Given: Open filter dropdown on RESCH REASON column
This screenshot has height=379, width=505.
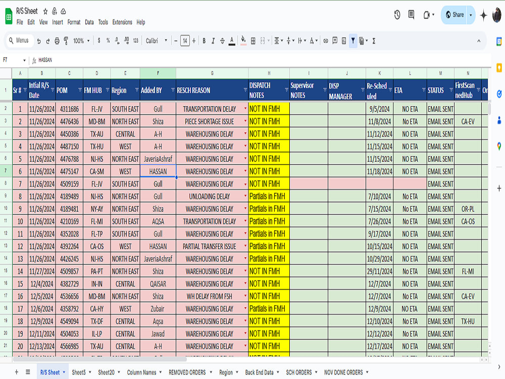Looking at the screenshot, I should click(245, 90).
